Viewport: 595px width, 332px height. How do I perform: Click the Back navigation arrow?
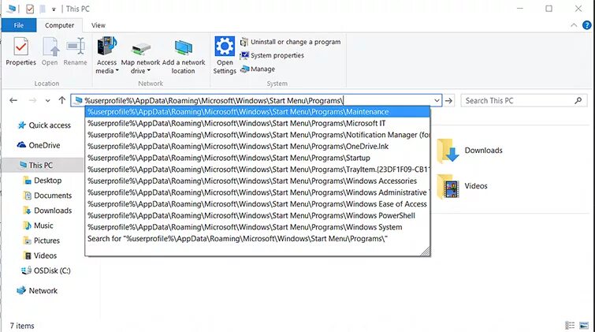[x=13, y=100]
